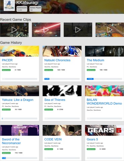Click the "0 / 2790" score text
The image size is (124, 161).
coord(60,110)
